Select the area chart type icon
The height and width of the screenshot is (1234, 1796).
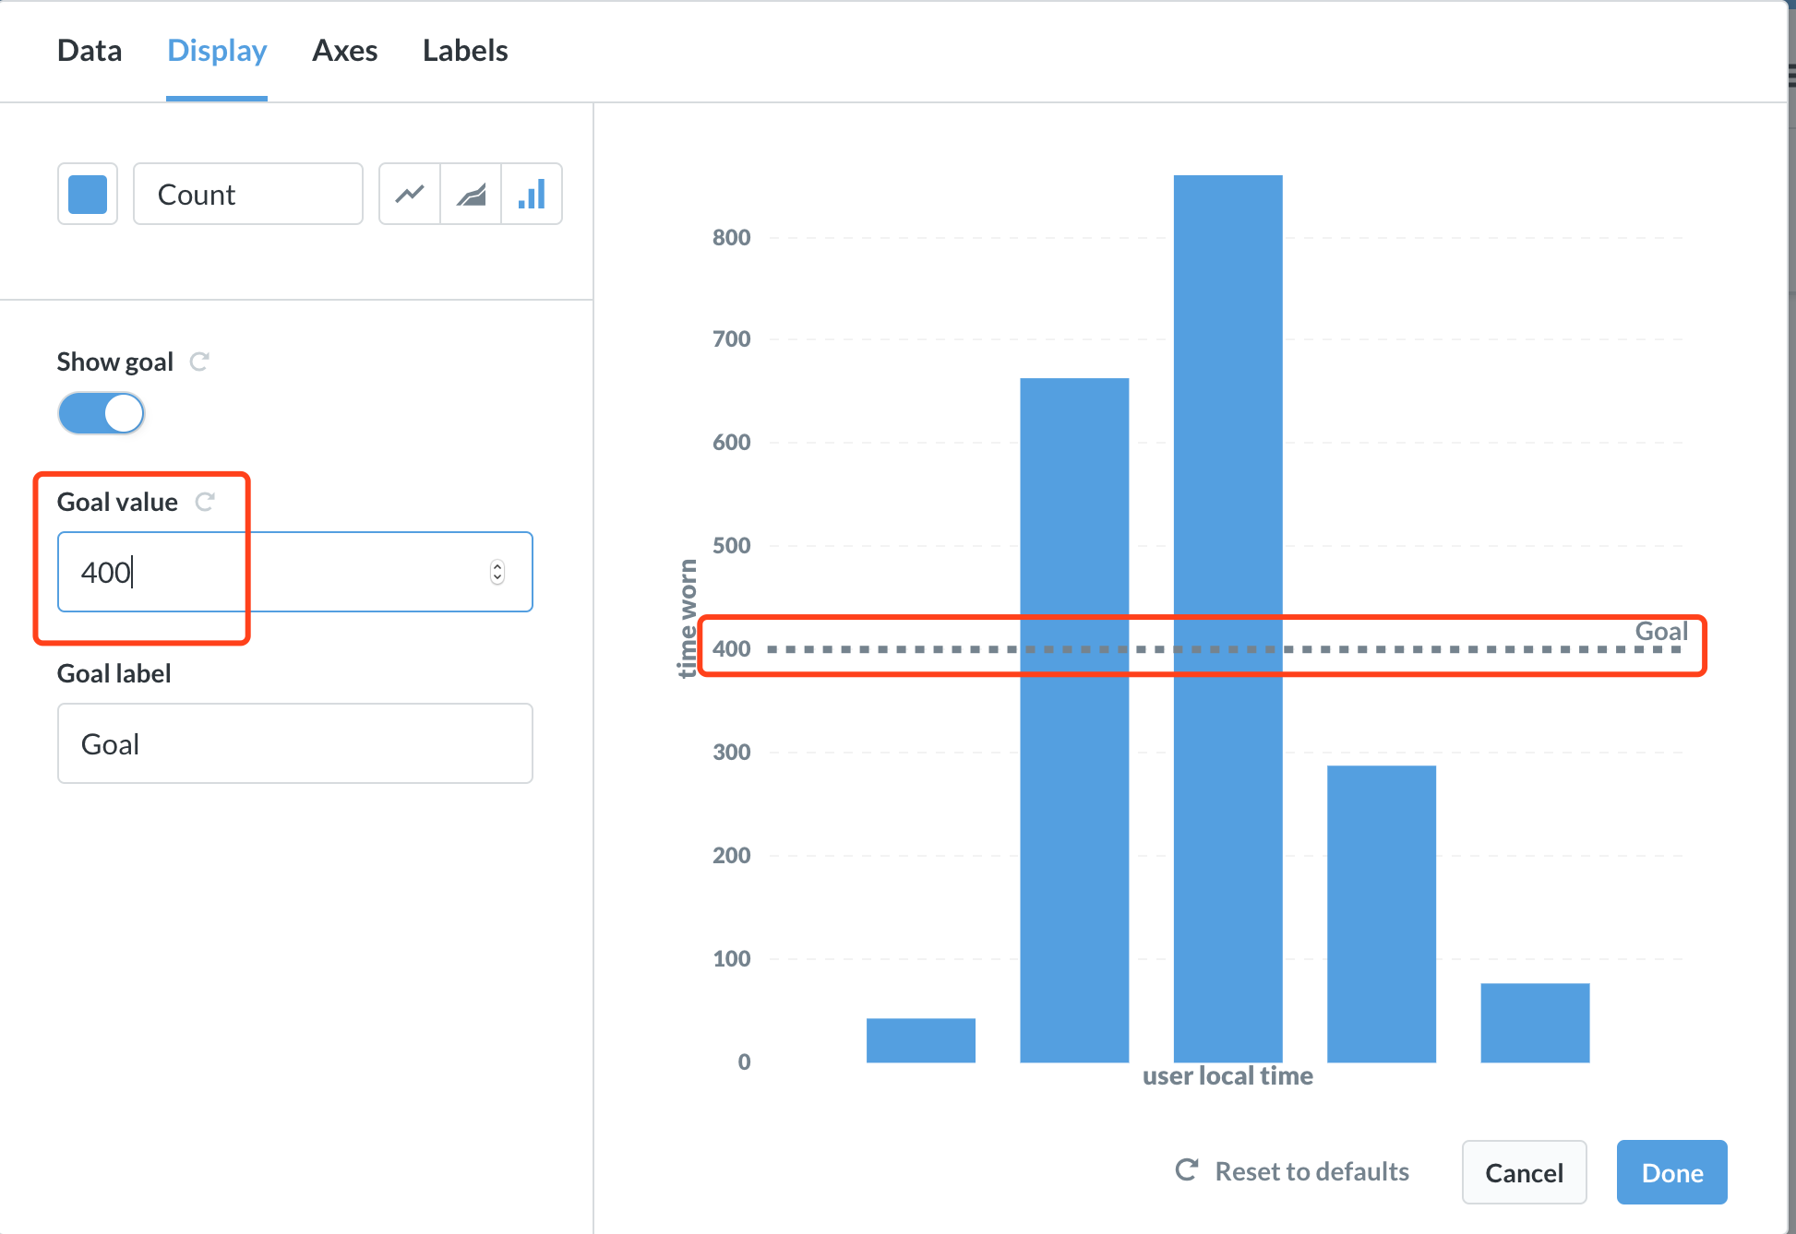point(471,194)
